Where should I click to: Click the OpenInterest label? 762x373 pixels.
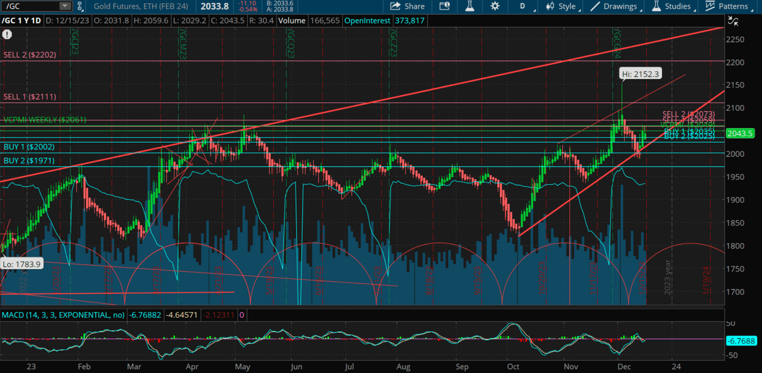(x=367, y=20)
